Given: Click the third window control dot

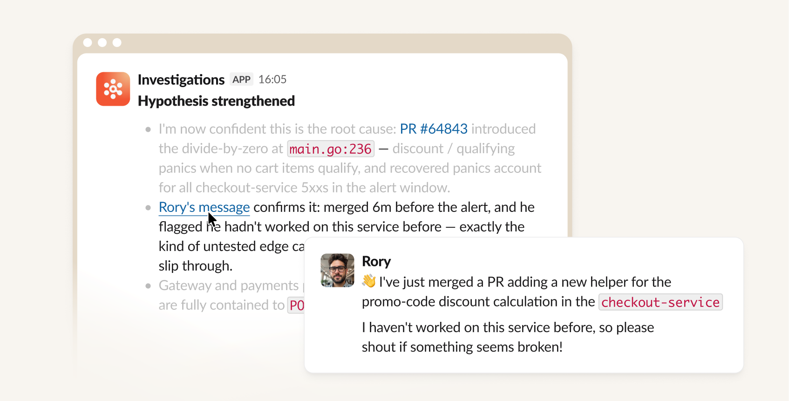Looking at the screenshot, I should [117, 43].
